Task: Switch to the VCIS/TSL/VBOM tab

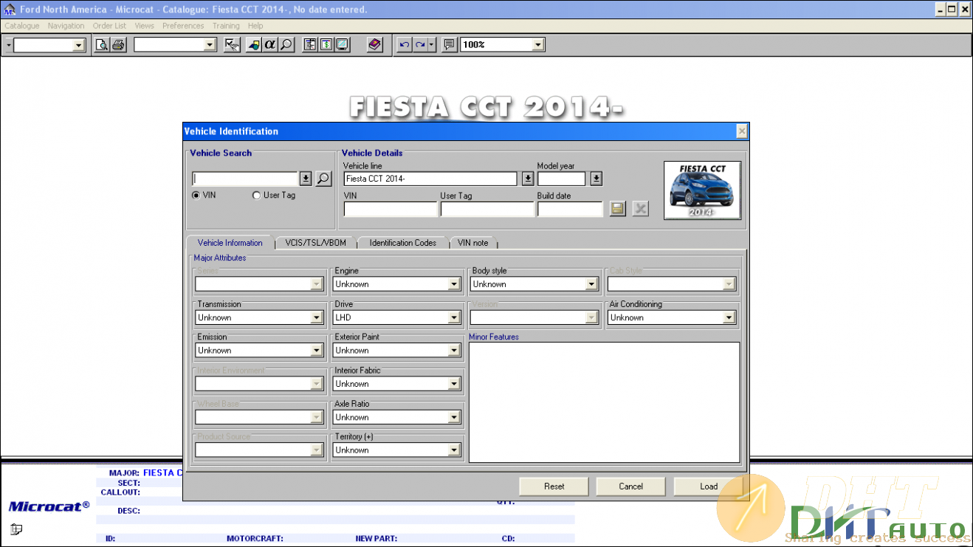Action: tap(315, 243)
